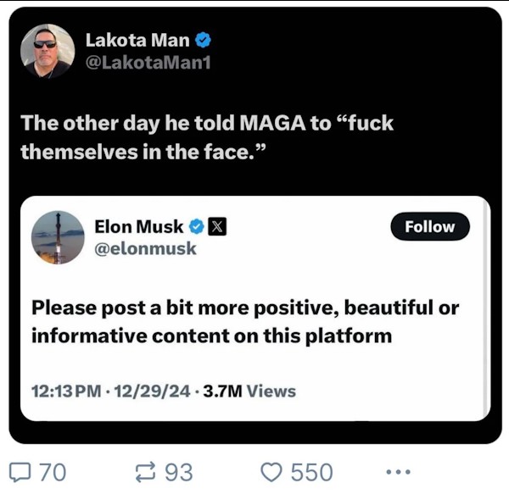
Task: Open the @LakotaMan1 handle link
Action: coord(147,62)
